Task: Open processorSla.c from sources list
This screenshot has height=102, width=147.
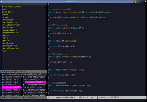Action: tap(11, 95)
